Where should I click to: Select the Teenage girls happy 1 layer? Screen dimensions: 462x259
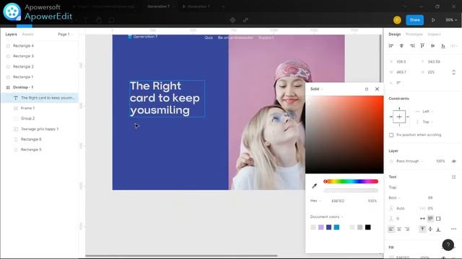pyautogui.click(x=40, y=129)
